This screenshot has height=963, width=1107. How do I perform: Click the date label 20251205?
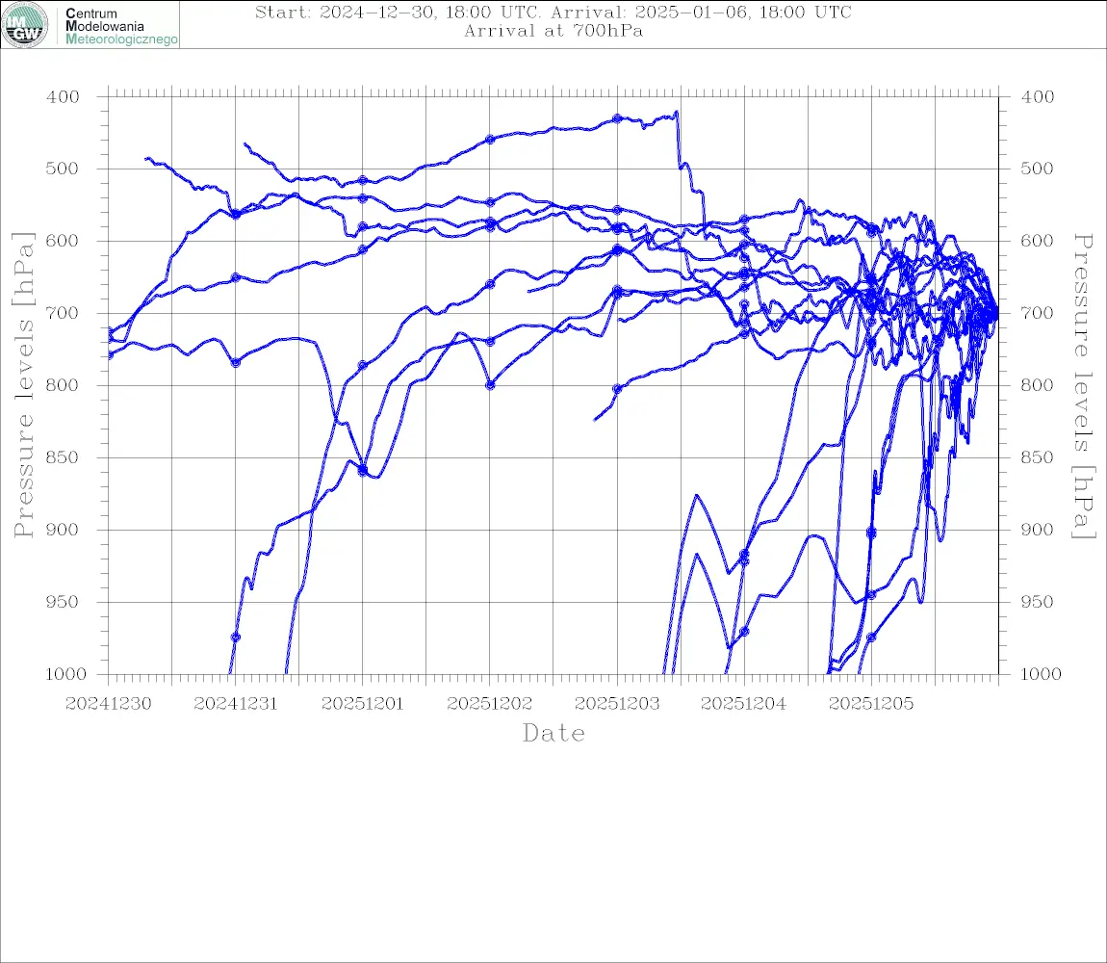coord(871,704)
